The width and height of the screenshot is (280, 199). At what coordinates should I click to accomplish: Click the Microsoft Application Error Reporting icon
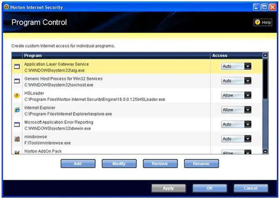17,124
